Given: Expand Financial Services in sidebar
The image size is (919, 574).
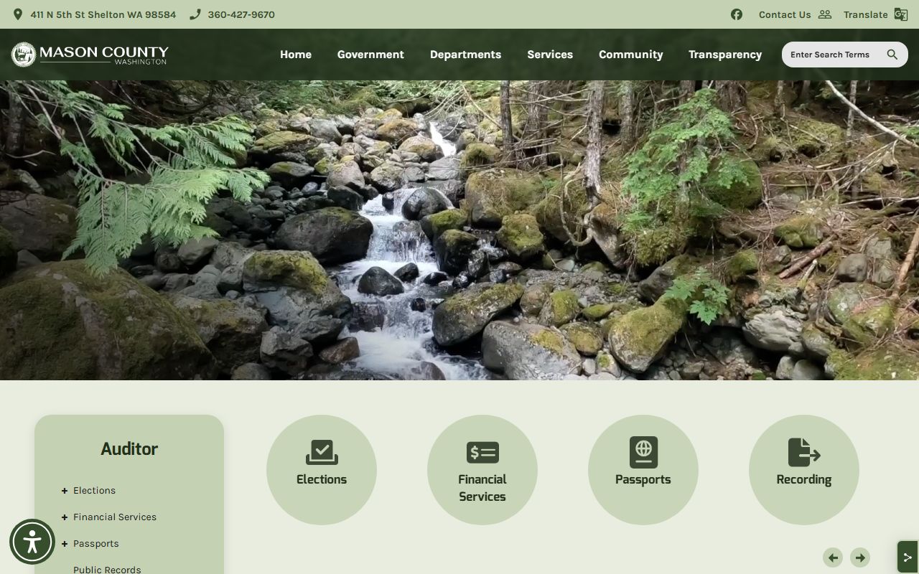Looking at the screenshot, I should click(x=65, y=517).
